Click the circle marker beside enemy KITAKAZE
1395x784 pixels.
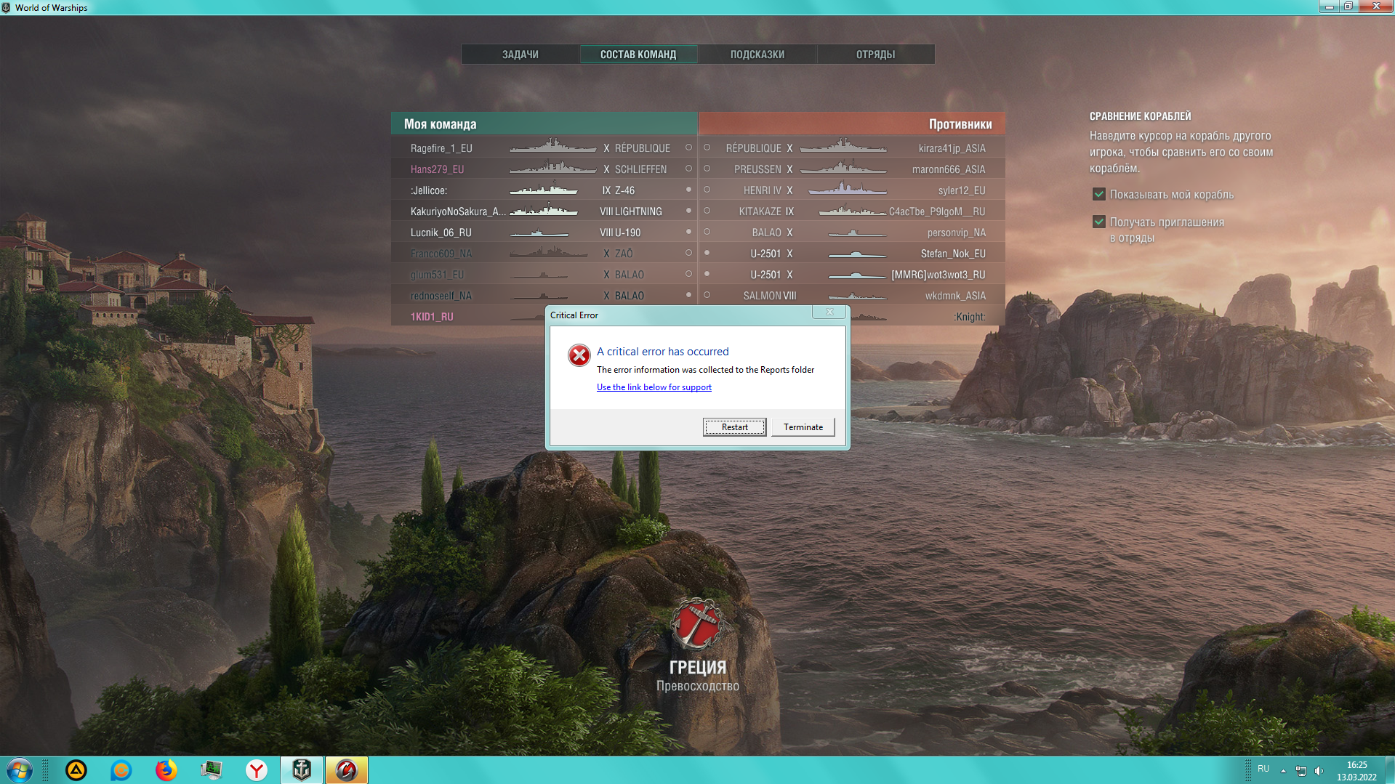point(707,211)
